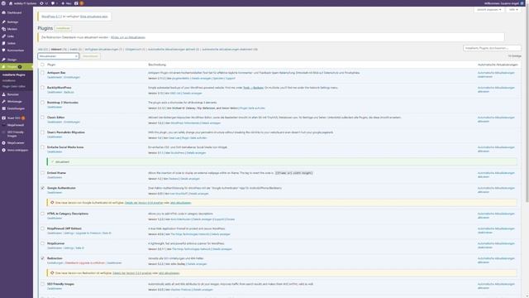Open Installierte Plugins submenu item
This screenshot has height=298, width=529.
coord(14,74)
